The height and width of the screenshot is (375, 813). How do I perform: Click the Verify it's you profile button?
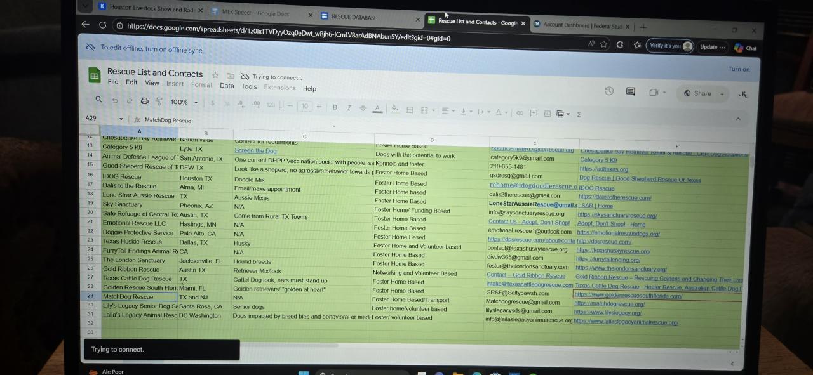[x=670, y=46]
